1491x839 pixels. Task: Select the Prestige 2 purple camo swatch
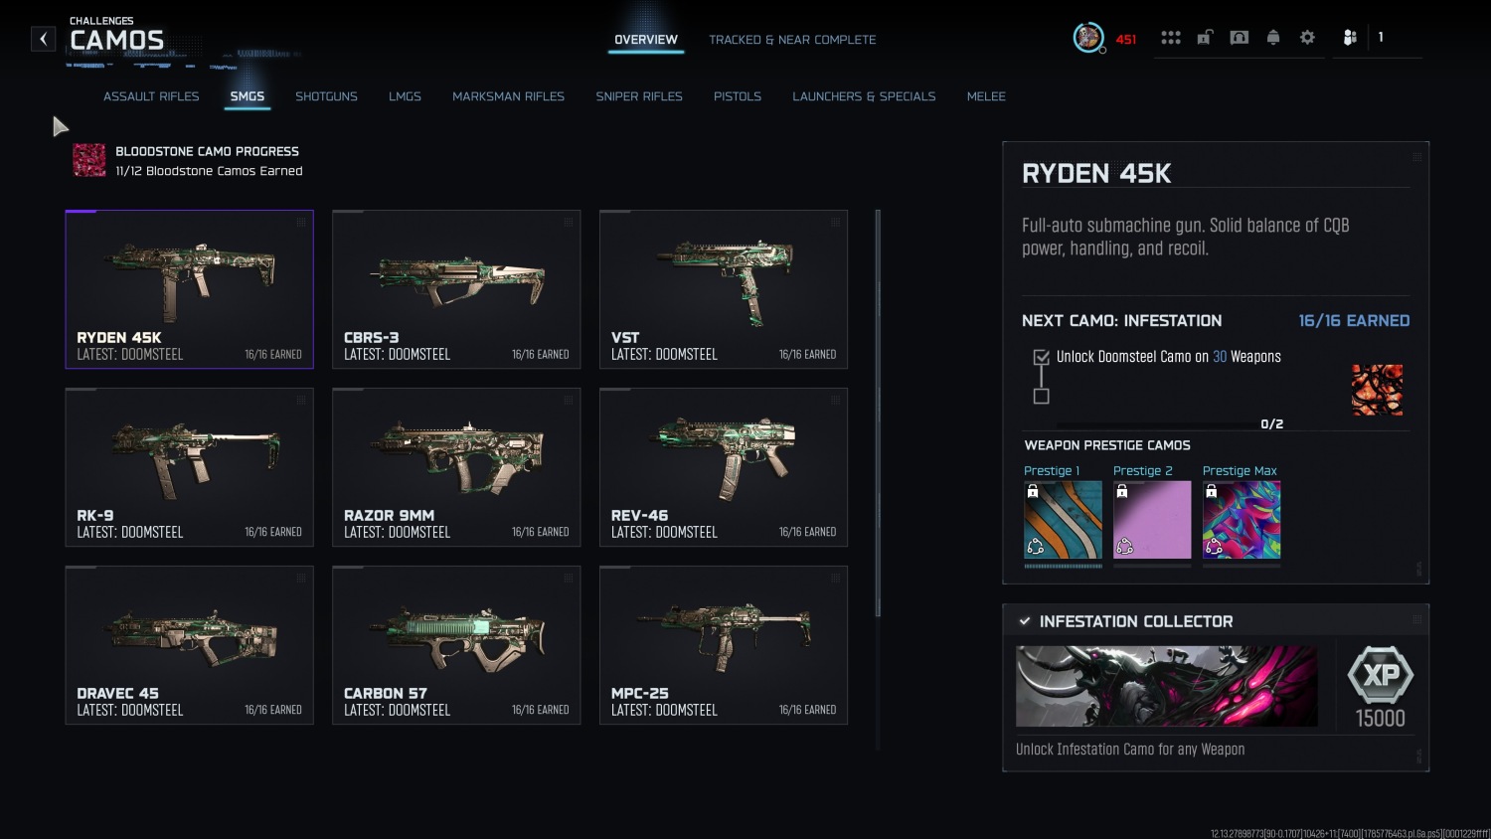coord(1152,520)
